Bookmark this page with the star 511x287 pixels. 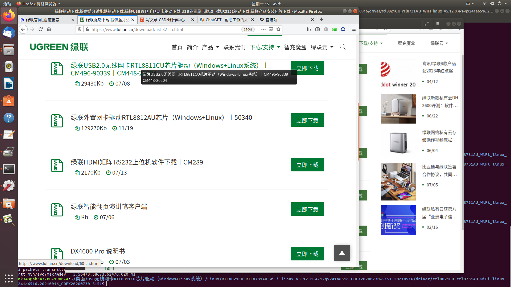click(x=278, y=29)
